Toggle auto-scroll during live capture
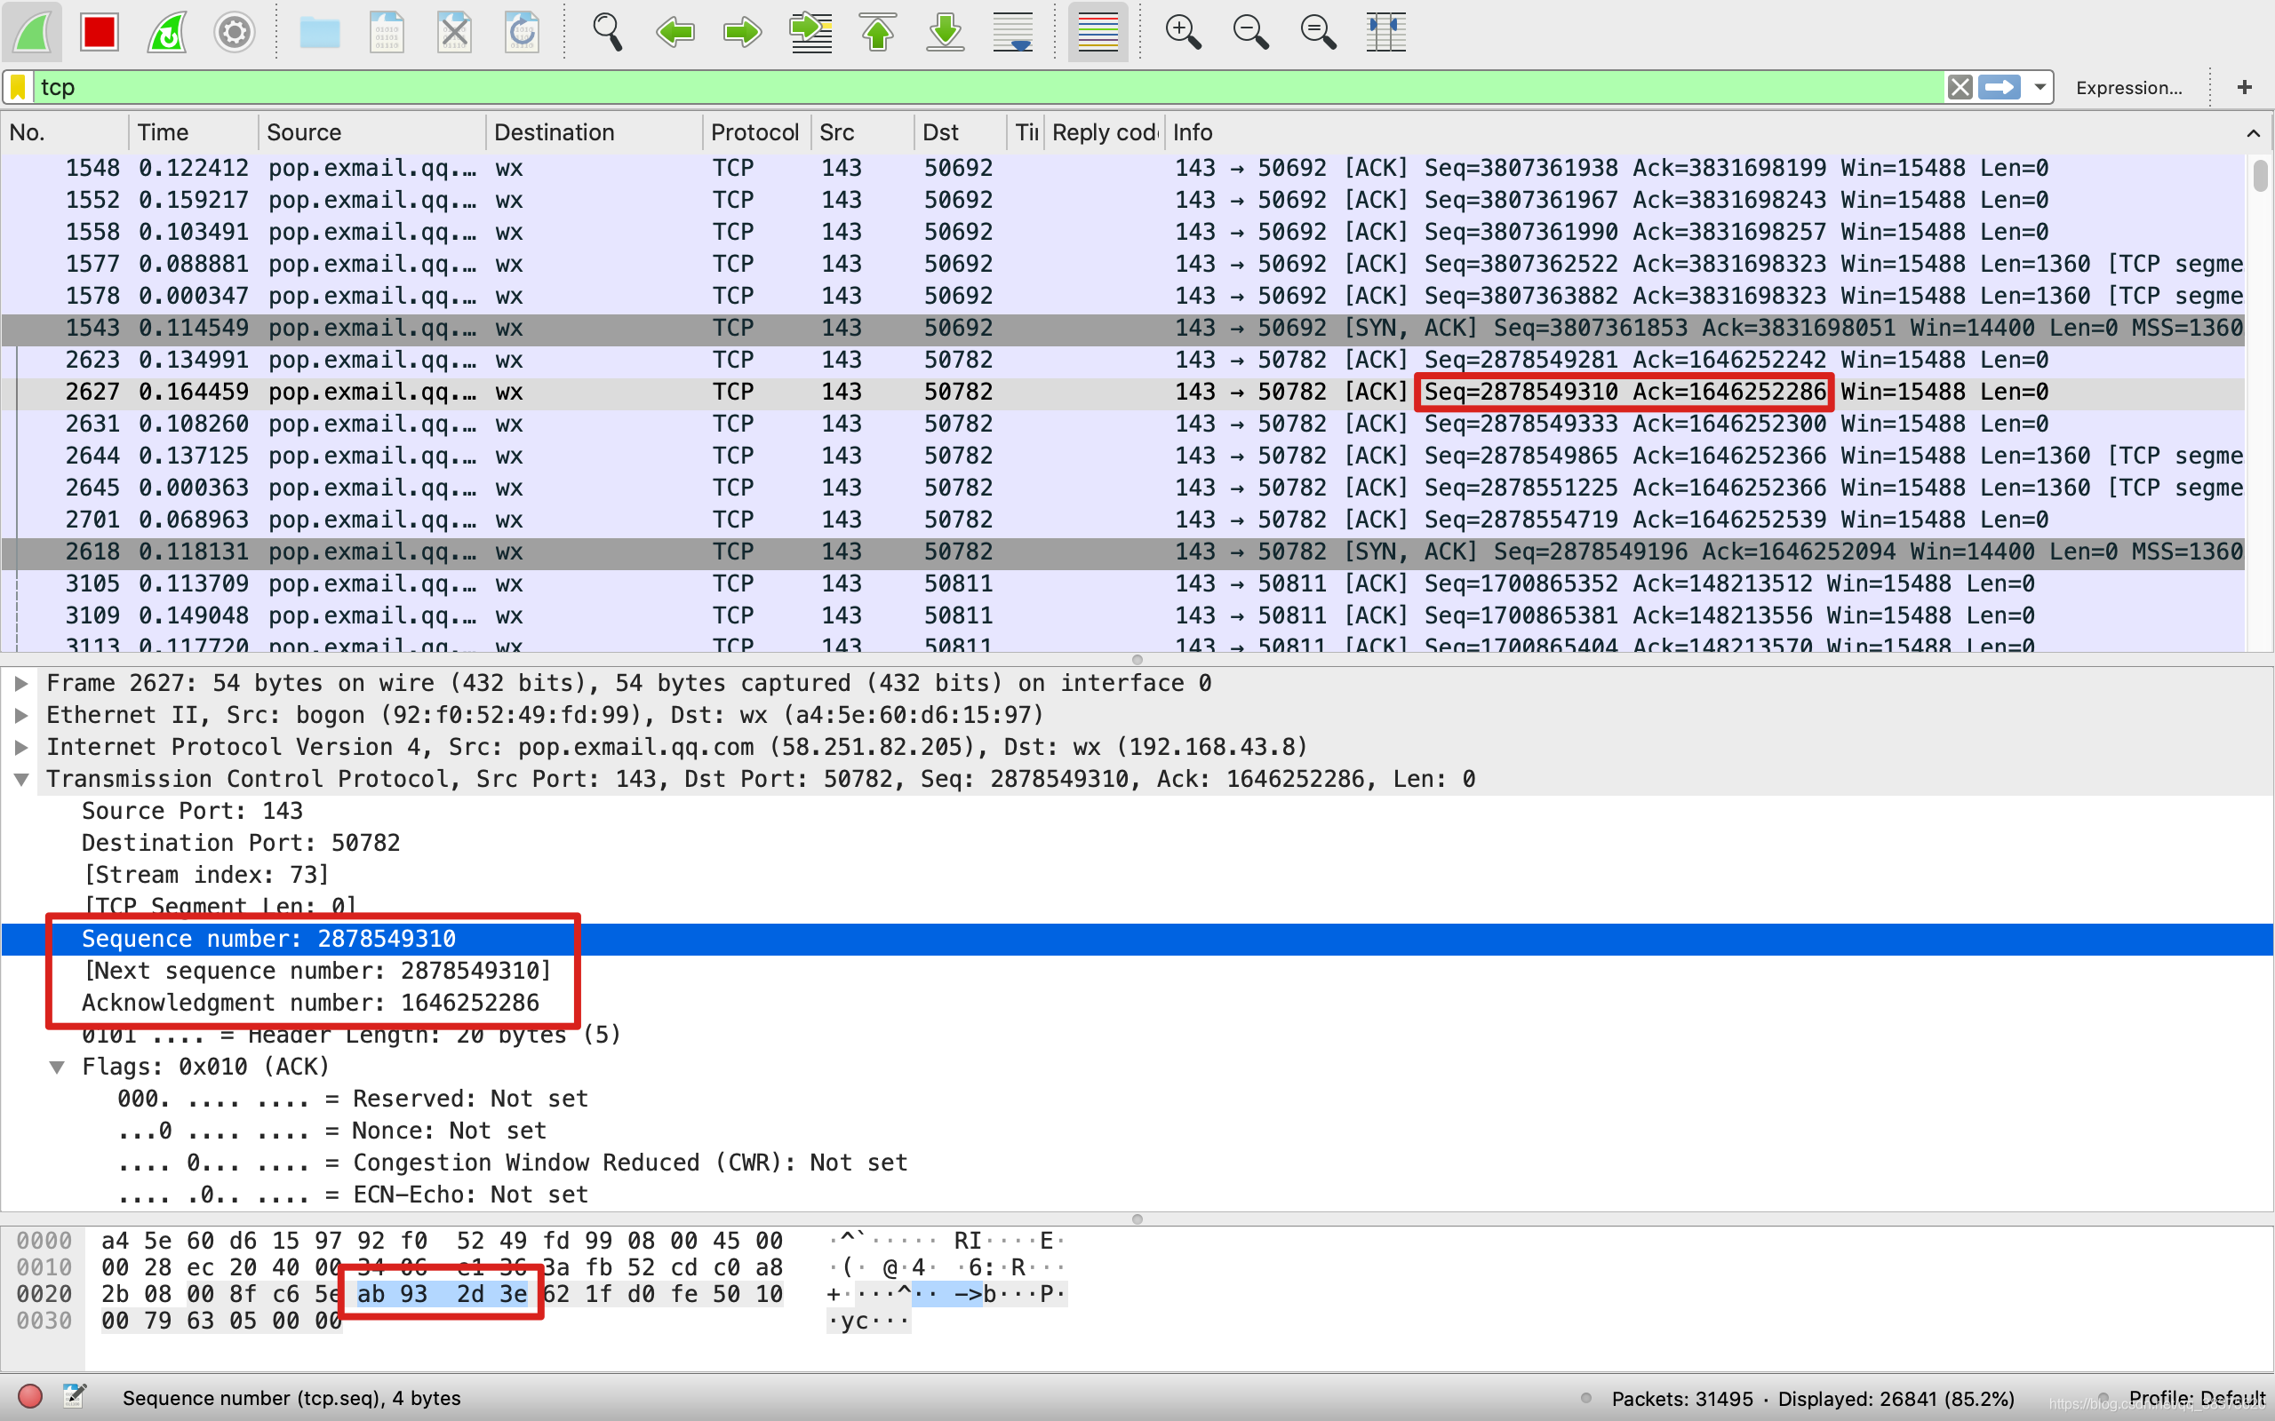2275x1421 pixels. pos(1013,32)
